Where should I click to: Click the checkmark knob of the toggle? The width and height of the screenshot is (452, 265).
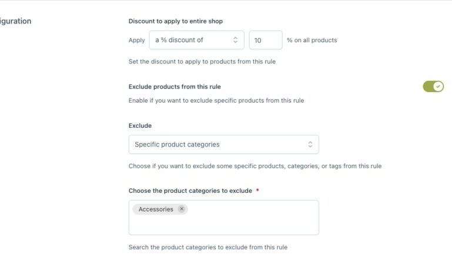click(x=438, y=87)
